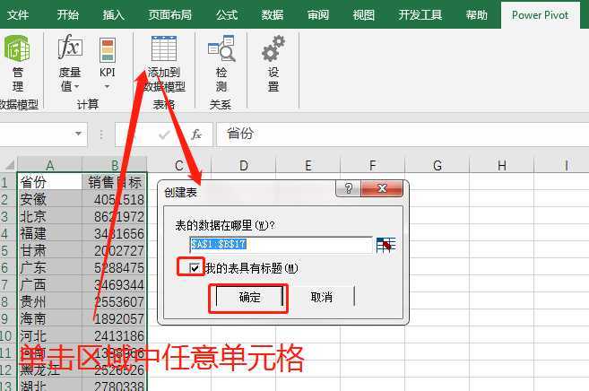Open the 文件 tab
Viewport: 589px width, 391px height.
pos(18,14)
